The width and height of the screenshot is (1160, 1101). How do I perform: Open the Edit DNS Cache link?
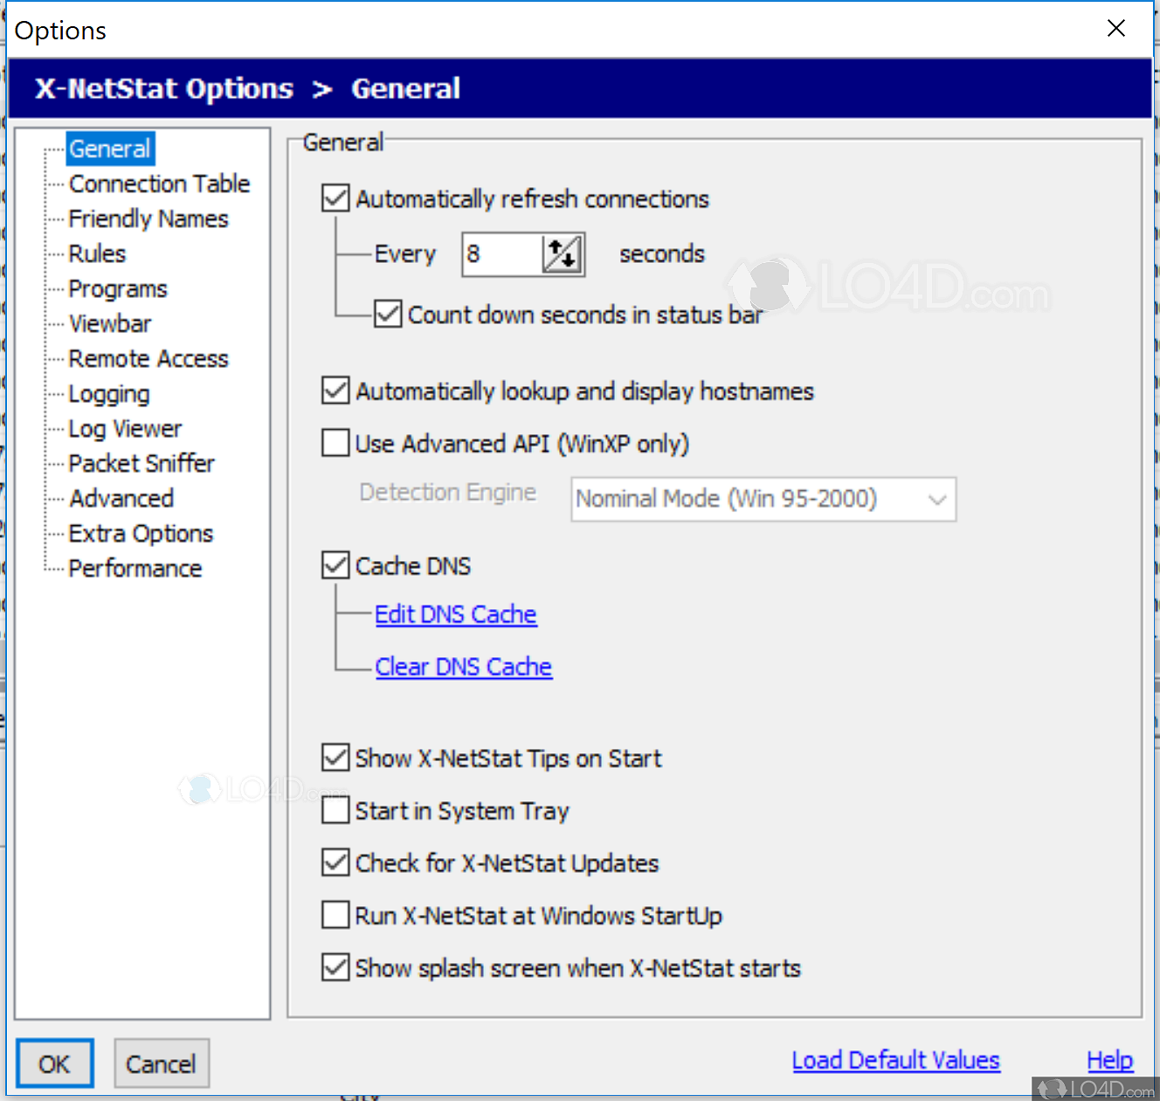(455, 614)
